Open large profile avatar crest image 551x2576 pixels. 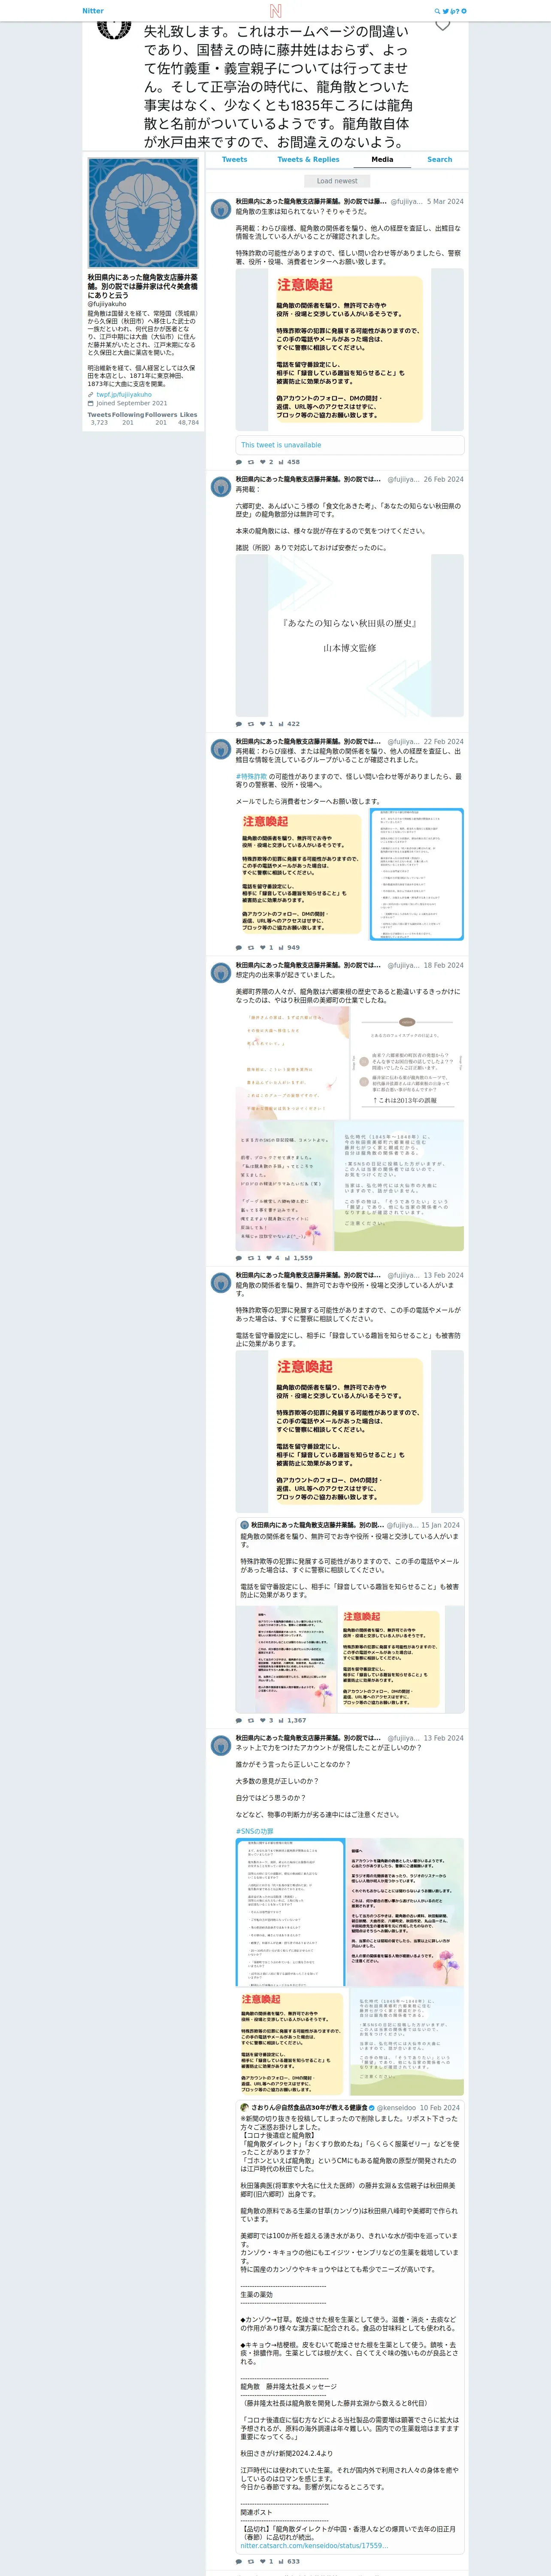(x=143, y=213)
